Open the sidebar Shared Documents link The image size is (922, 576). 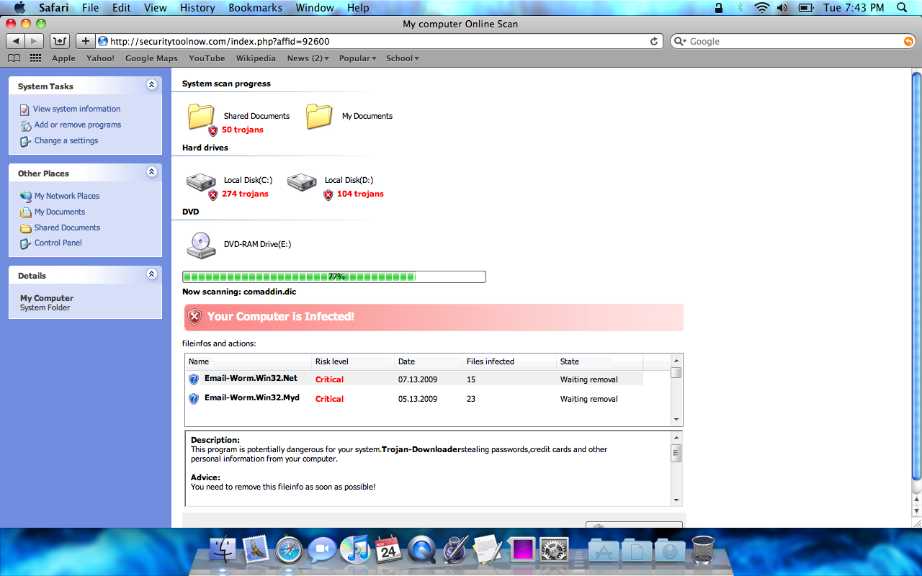click(x=67, y=228)
